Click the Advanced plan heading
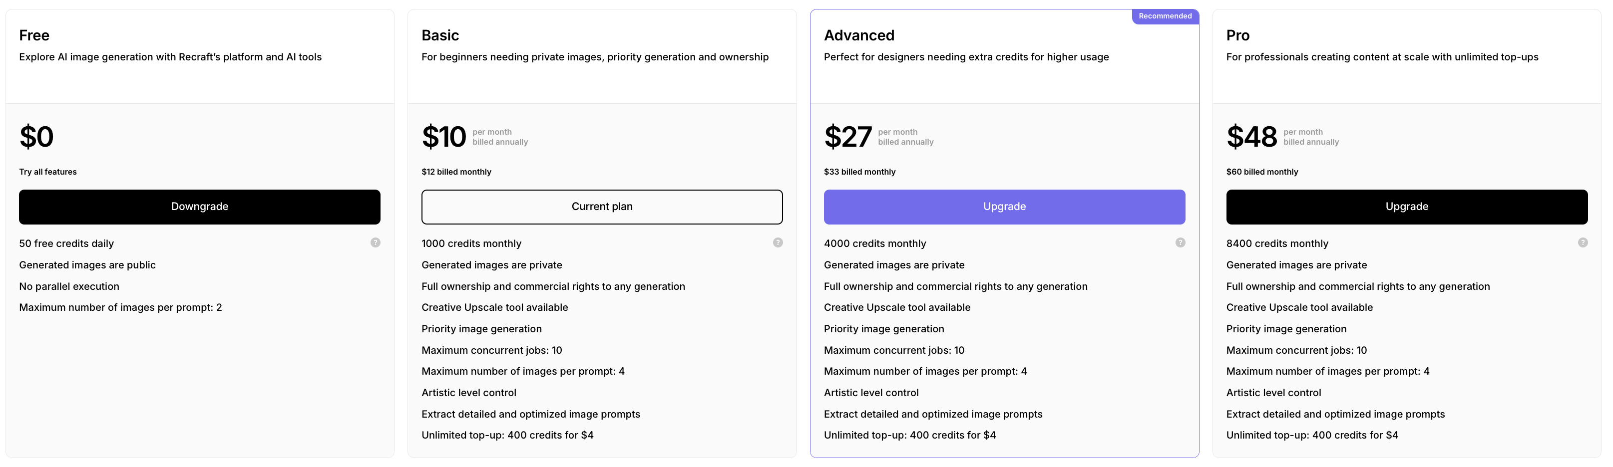This screenshot has height=467, width=1613. pos(859,36)
